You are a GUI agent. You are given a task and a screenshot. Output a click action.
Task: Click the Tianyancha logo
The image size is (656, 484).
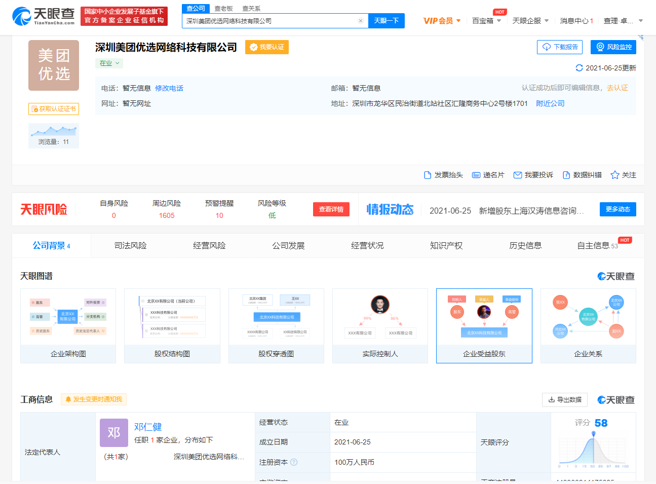pyautogui.click(x=44, y=16)
